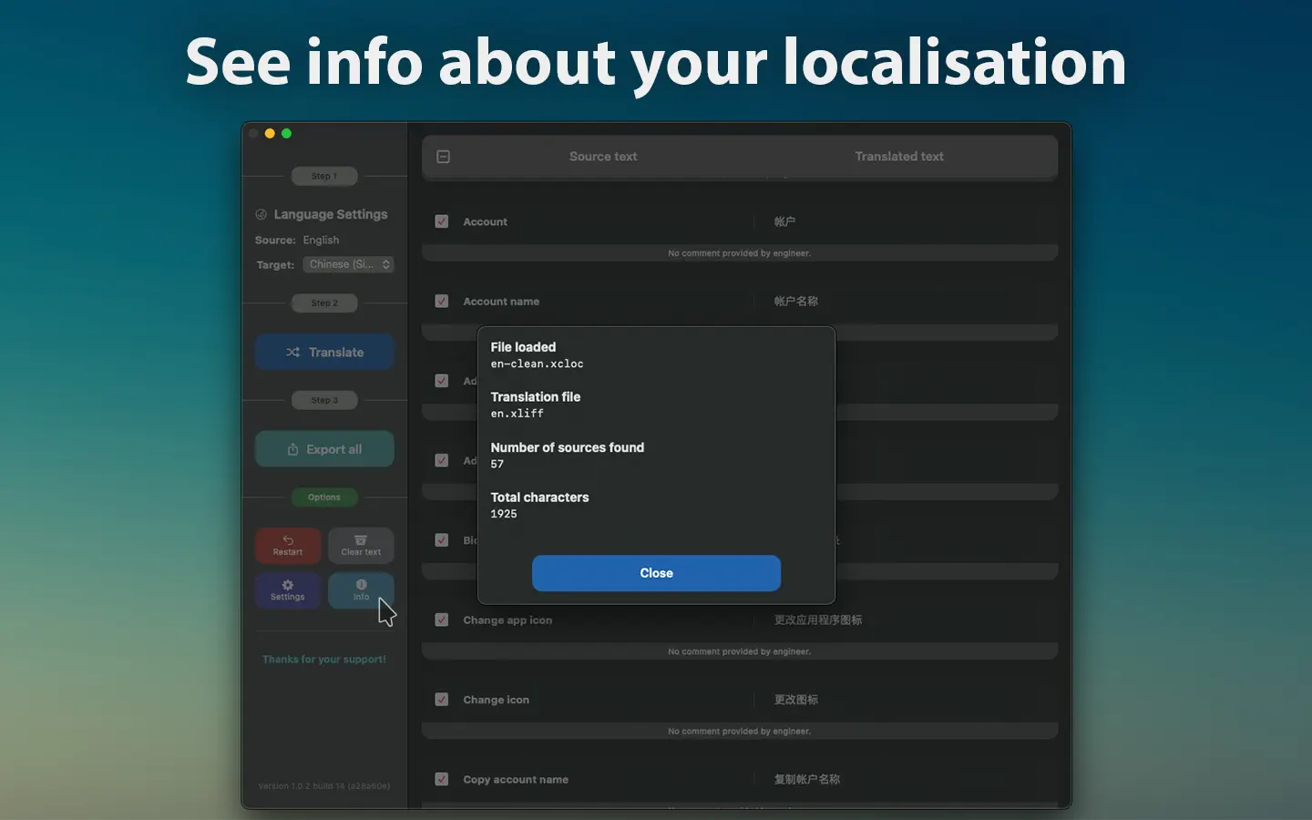Click the shuffle icon on the Translate button
The width and height of the screenshot is (1312, 820).
click(x=292, y=353)
